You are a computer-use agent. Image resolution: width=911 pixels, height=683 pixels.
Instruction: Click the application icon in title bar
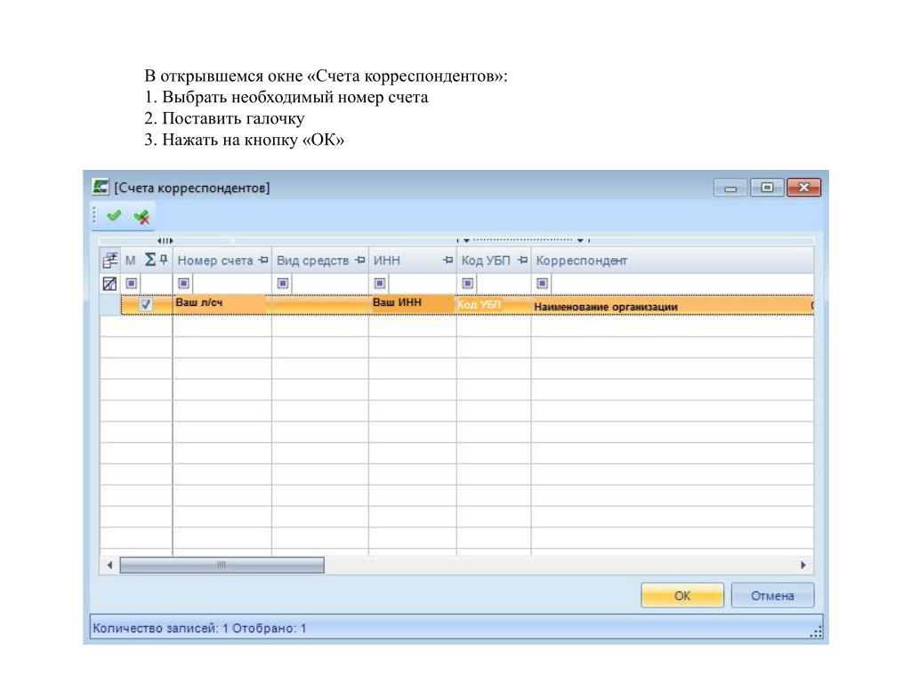coord(101,187)
